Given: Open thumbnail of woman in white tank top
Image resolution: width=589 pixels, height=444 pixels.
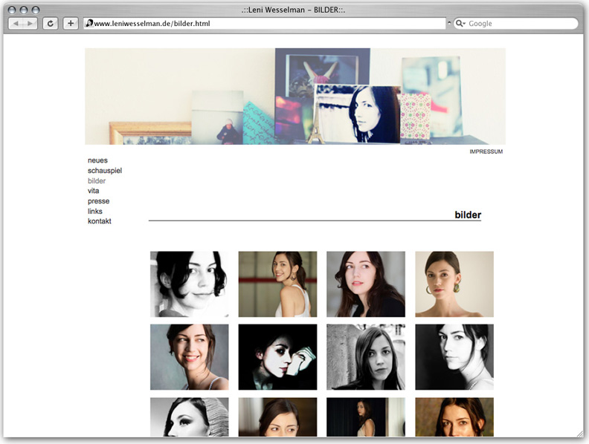Looking at the screenshot, I should coord(277,284).
